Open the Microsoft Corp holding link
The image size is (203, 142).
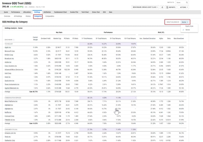(10, 51)
